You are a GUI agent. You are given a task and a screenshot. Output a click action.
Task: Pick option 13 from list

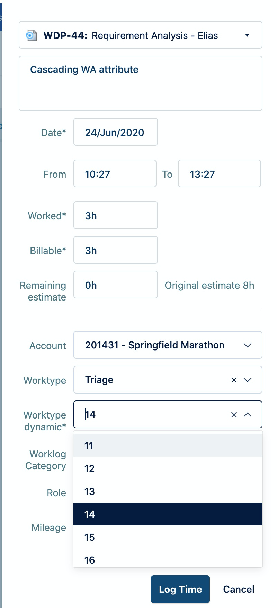pyautogui.click(x=168, y=491)
